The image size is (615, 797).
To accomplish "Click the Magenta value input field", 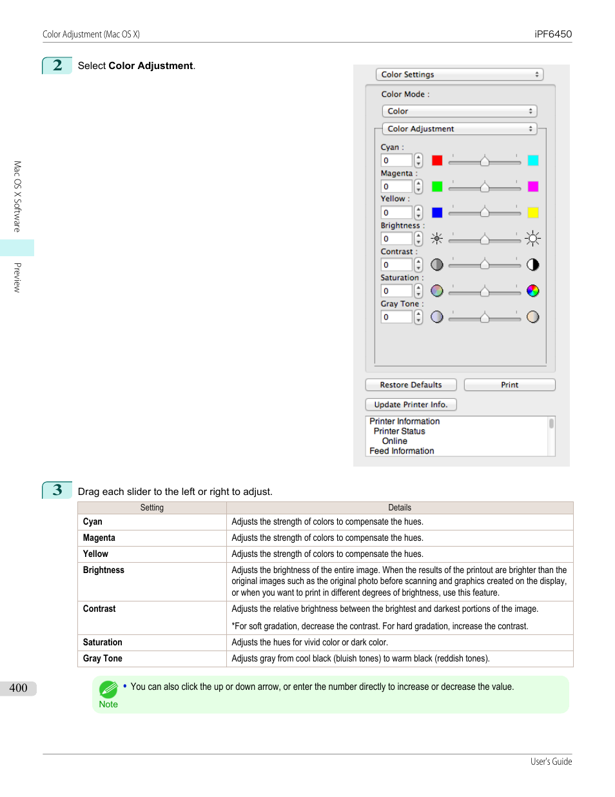I will [x=396, y=187].
